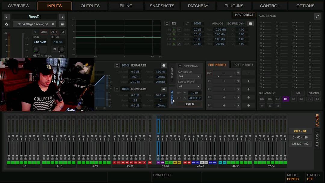Toggle the HI band IN switch
Viewport: 325px width, 183px height.
pyautogui.click(x=174, y=30)
